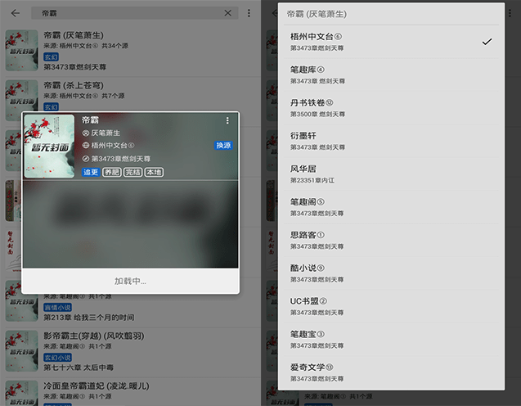The width and height of the screenshot is (521, 406).
Task: Open the right screen's overflow menu icon
Action: tap(510, 13)
